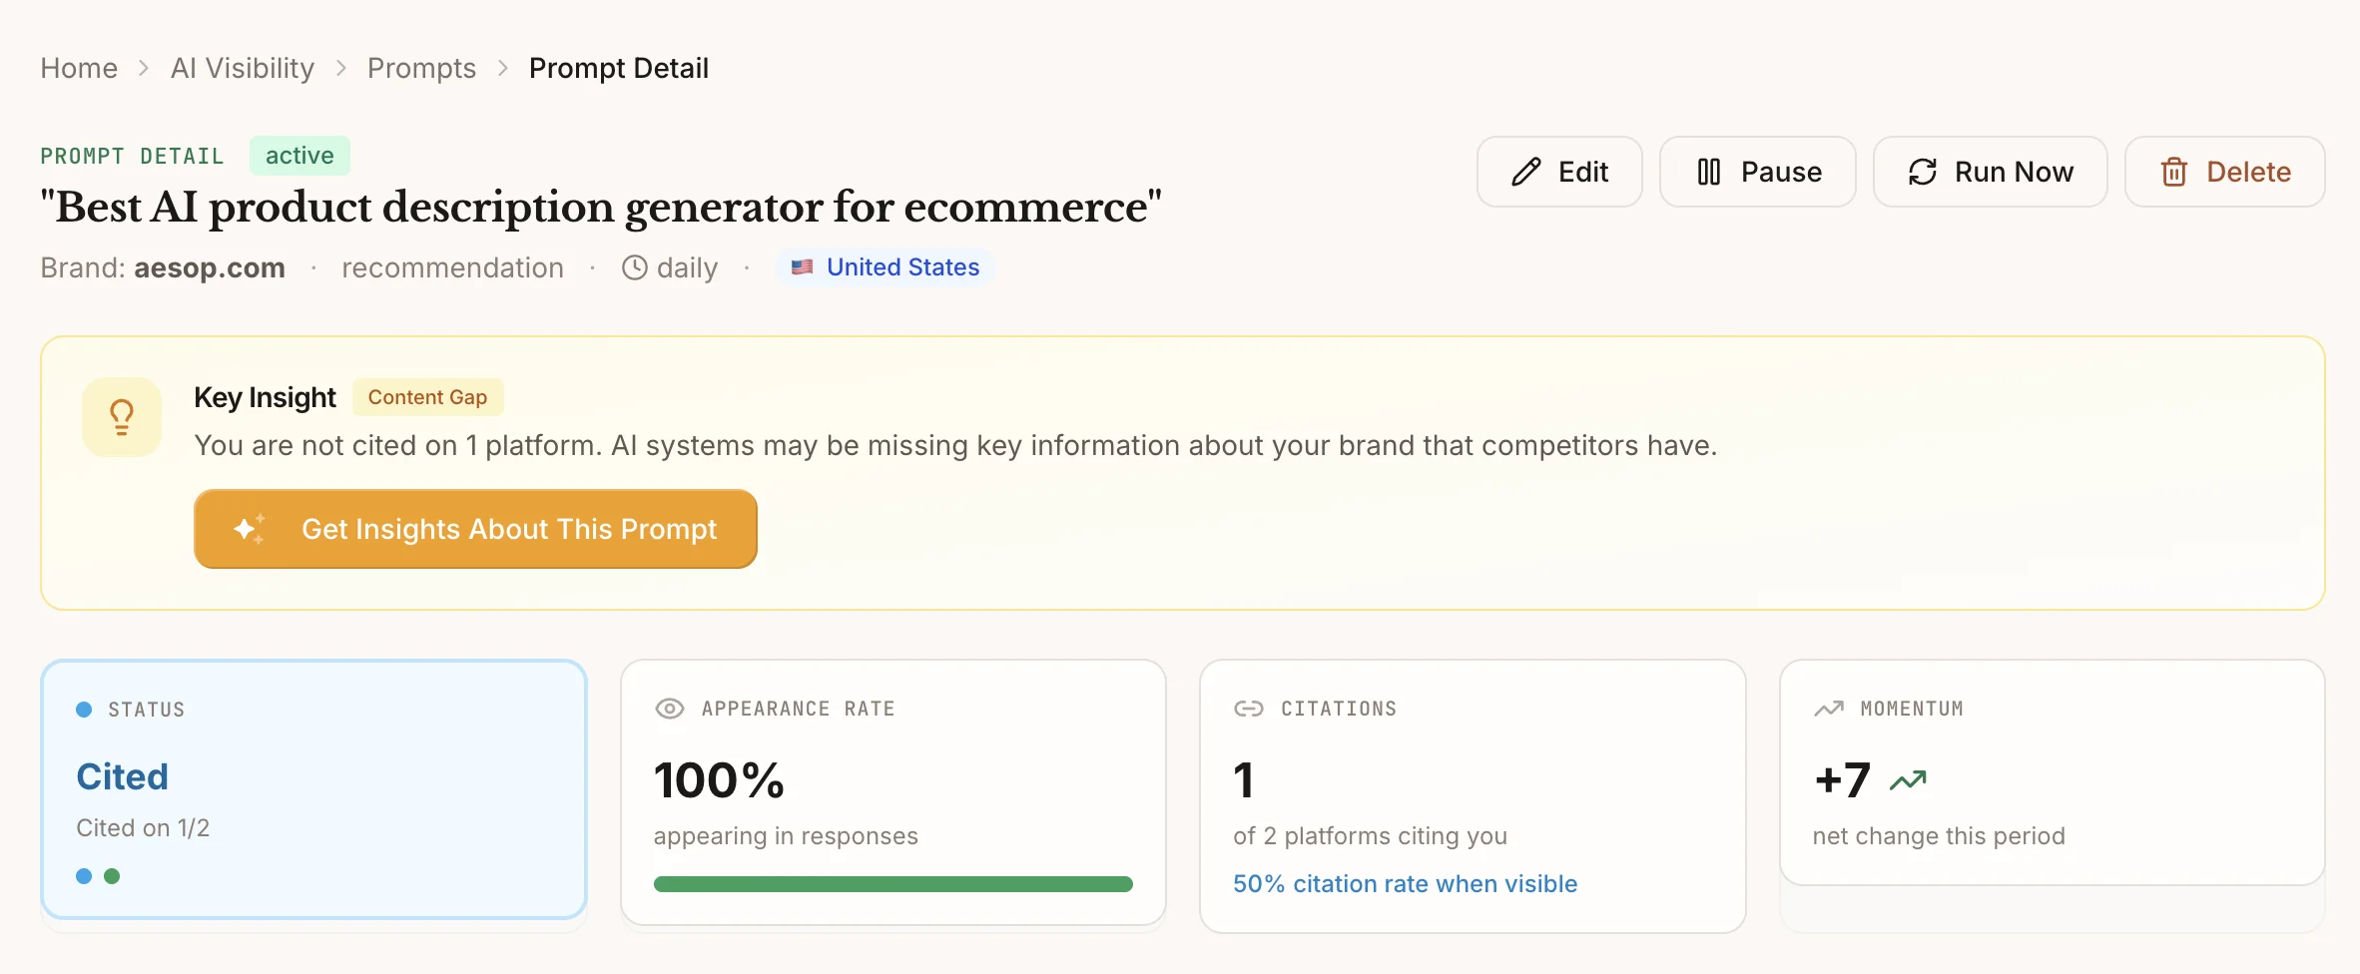Screen dimensions: 2360x974
Task: Navigate to AI Visibility in the breadcrumb
Action: (x=242, y=68)
